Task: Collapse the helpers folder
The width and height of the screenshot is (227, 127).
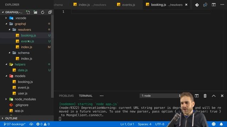Action: 6,64
